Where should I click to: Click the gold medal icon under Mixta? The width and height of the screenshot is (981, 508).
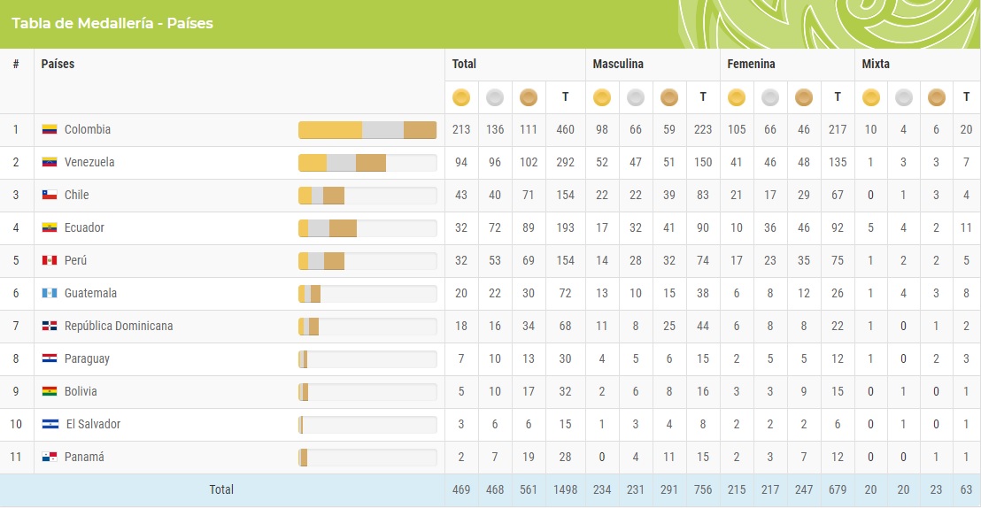(x=871, y=97)
